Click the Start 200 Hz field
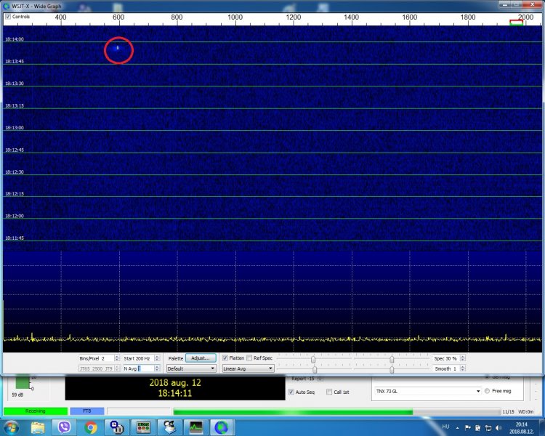Image resolution: width=545 pixels, height=436 pixels. click(x=140, y=358)
